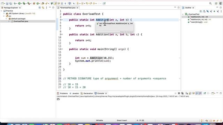The width and height of the screenshot is (223, 125).
Task: Open the Console selection dropdown arrow
Action: pos(210,93)
